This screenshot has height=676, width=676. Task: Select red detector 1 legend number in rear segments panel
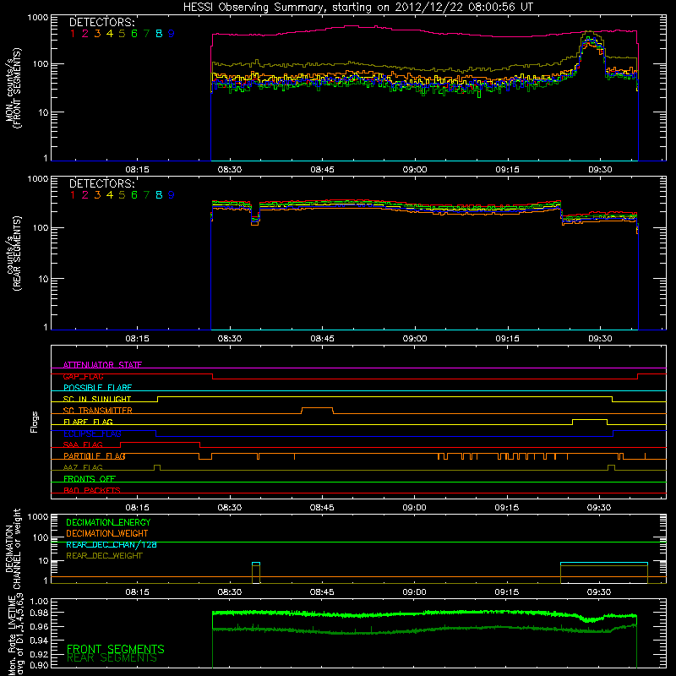(x=73, y=195)
